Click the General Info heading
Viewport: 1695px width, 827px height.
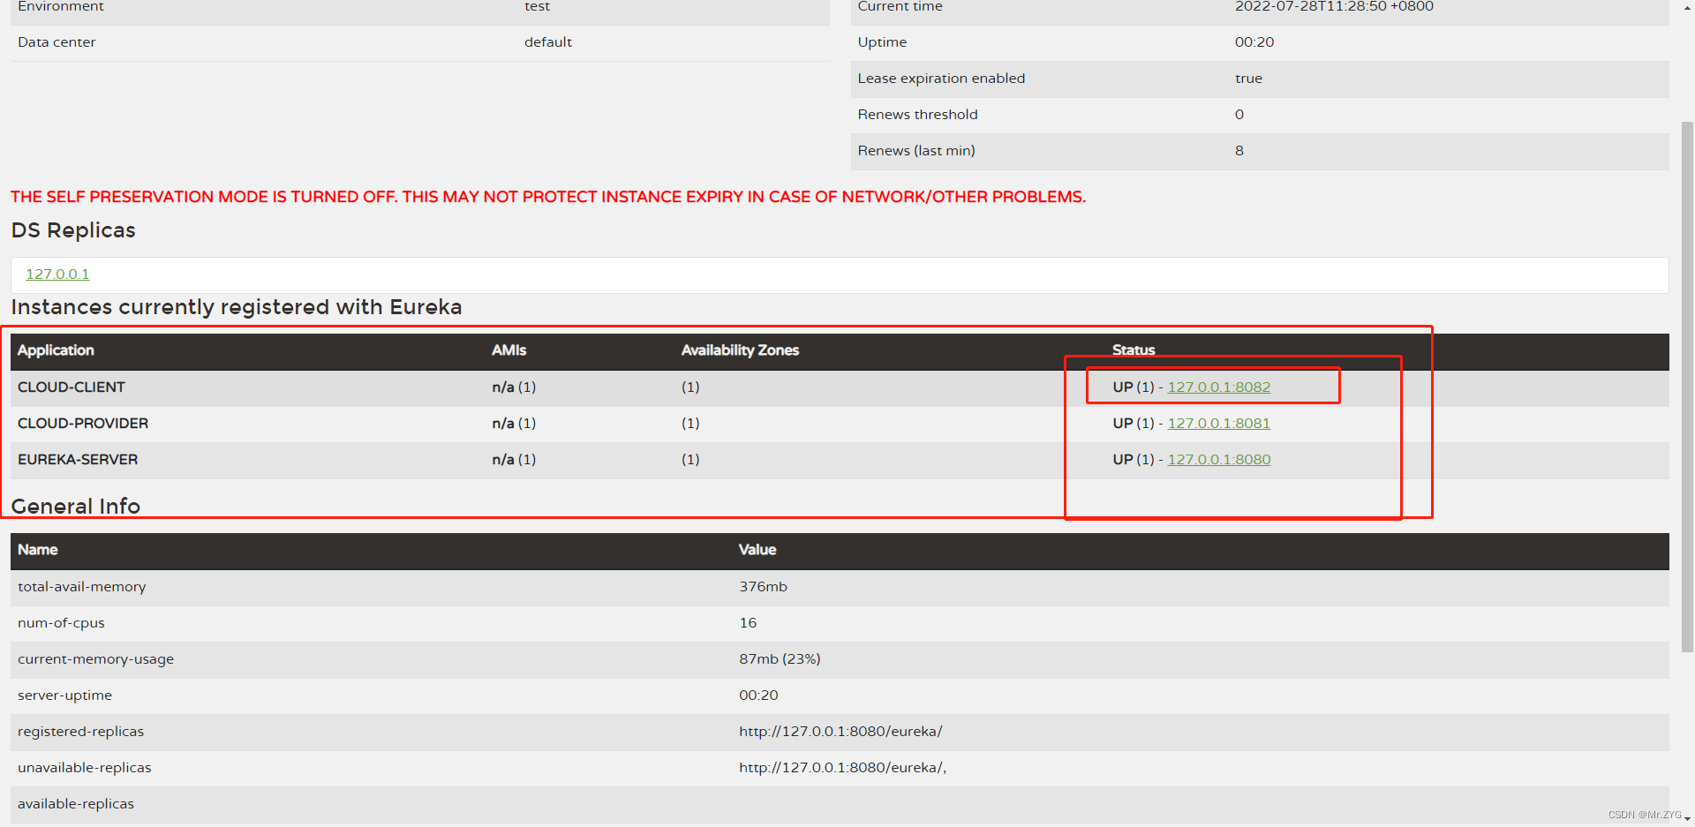click(76, 507)
